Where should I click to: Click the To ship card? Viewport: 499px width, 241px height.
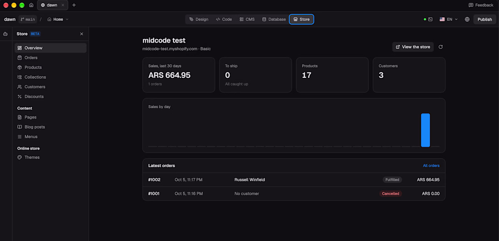255,75
